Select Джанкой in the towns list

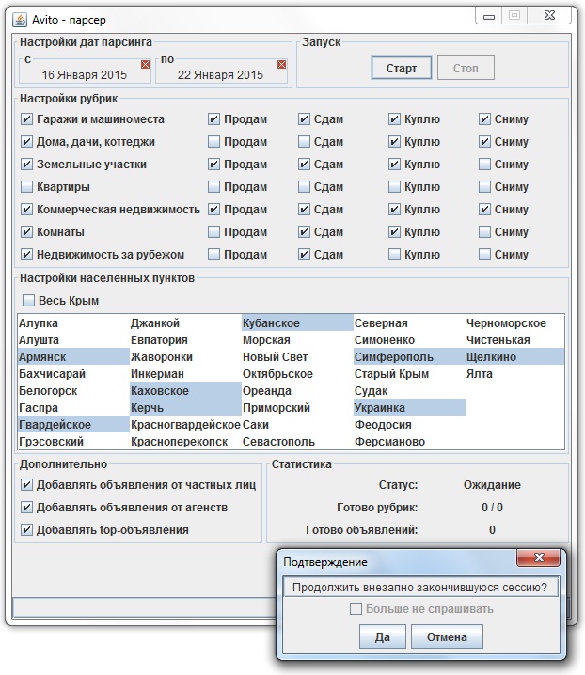[185, 322]
